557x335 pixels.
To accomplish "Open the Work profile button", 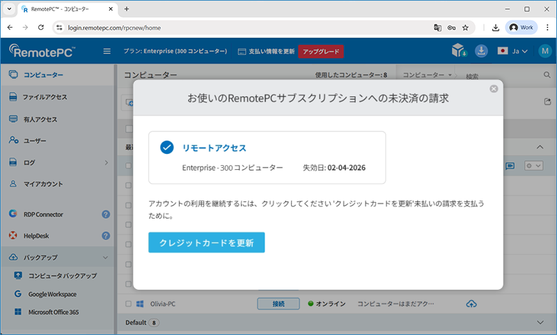I will click(x=521, y=27).
